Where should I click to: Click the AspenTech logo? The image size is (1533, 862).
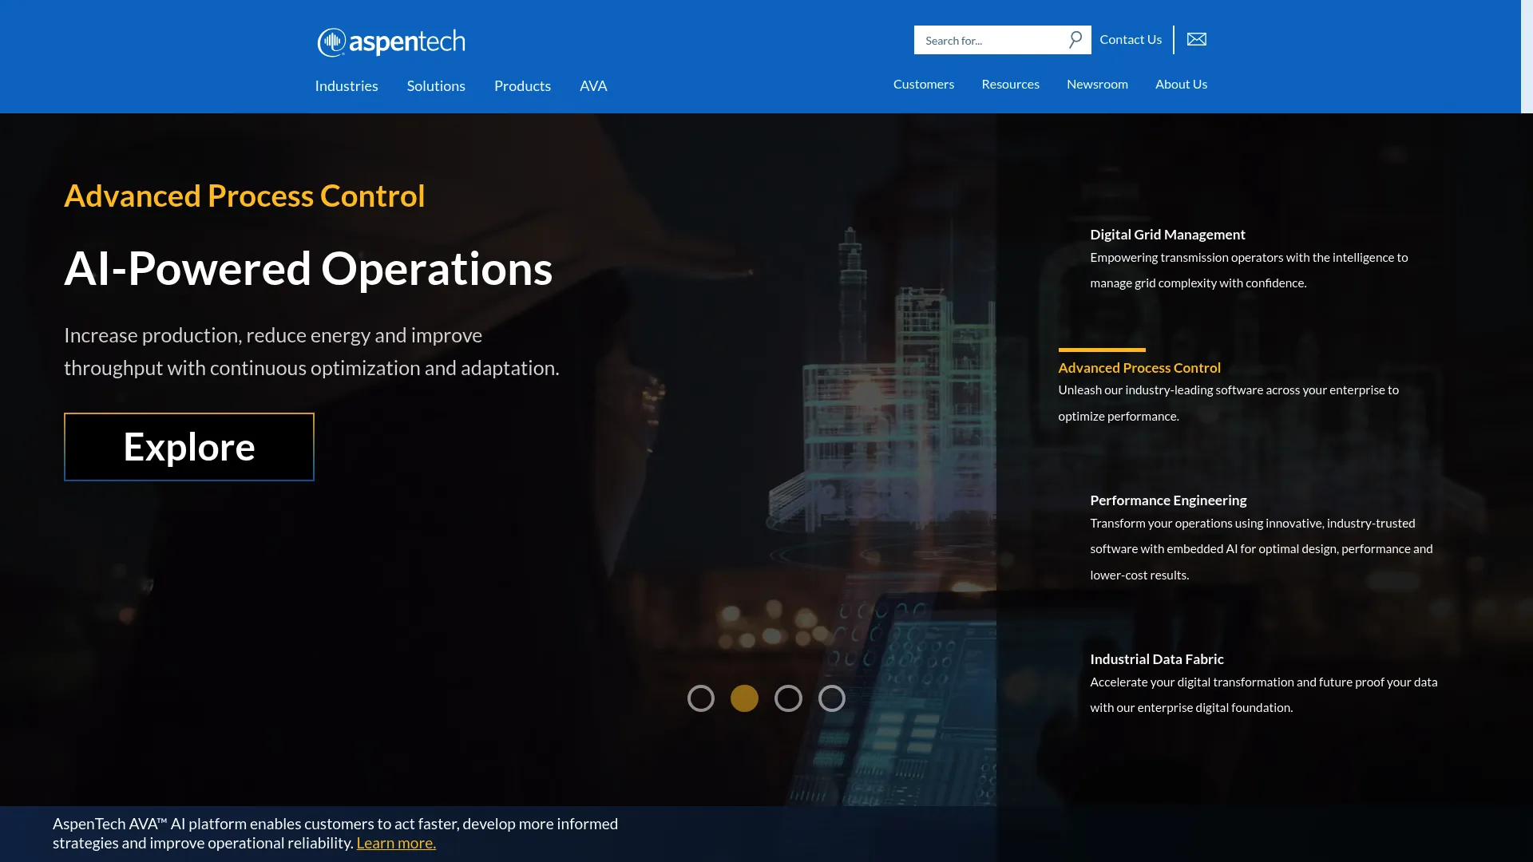[391, 42]
